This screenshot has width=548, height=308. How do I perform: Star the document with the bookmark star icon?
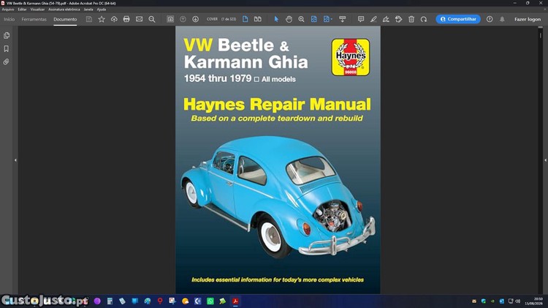(102, 19)
